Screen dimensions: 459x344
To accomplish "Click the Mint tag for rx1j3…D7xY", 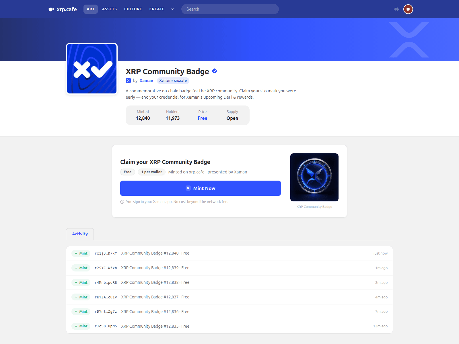I will pyautogui.click(x=81, y=253).
